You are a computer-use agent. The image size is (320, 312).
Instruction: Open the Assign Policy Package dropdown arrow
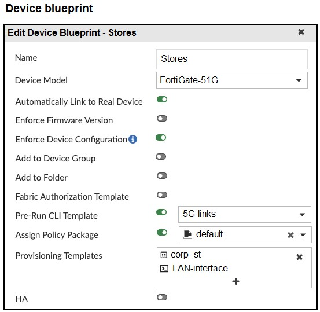303,235
